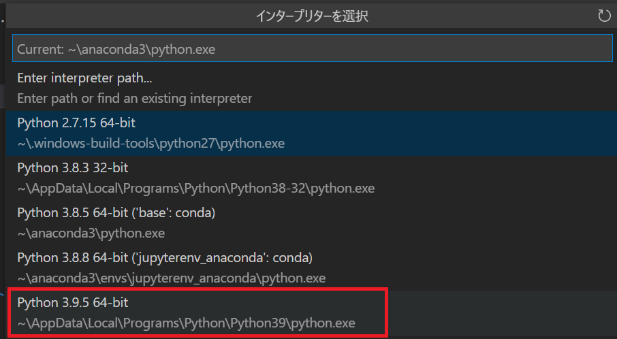Focus the interpreter search input field
Screen dimensions: 617x339
point(313,49)
